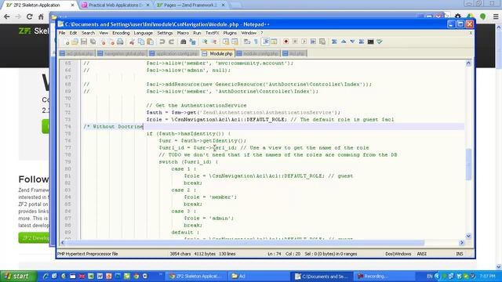
Task: Click 'Ln : 74' in the status bar
Action: pos(274,254)
